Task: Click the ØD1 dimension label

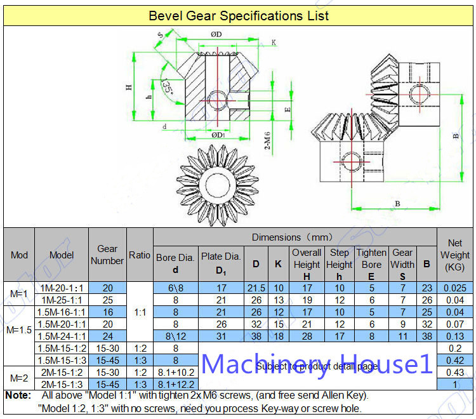Action: [x=218, y=135]
